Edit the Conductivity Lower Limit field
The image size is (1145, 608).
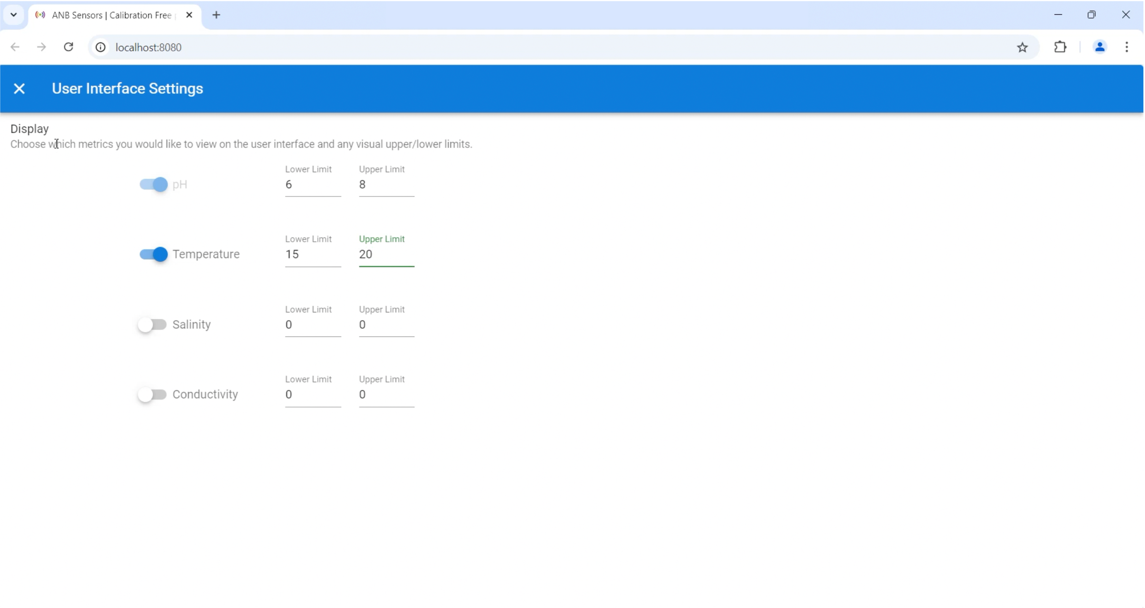[x=313, y=394]
